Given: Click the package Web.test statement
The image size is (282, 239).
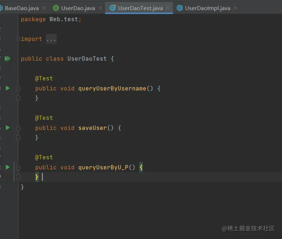Looking at the screenshot, I should [51, 19].
